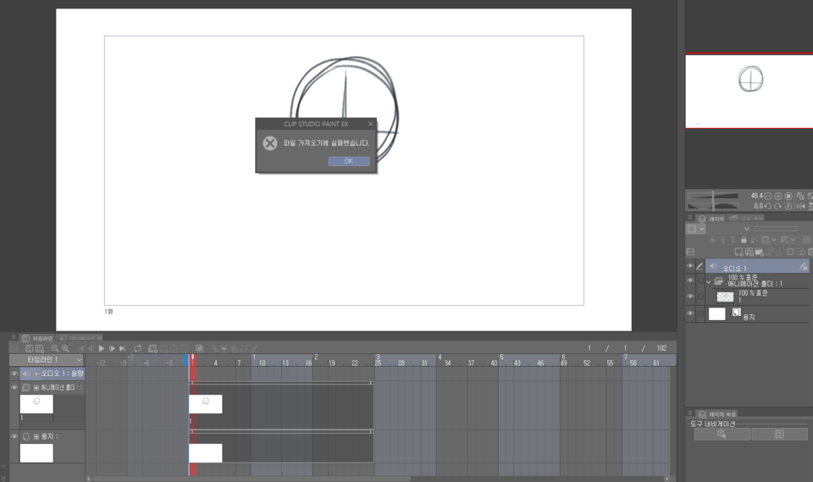Expand the 용지 track in timeline
The width and height of the screenshot is (813, 482).
pyautogui.click(x=36, y=437)
